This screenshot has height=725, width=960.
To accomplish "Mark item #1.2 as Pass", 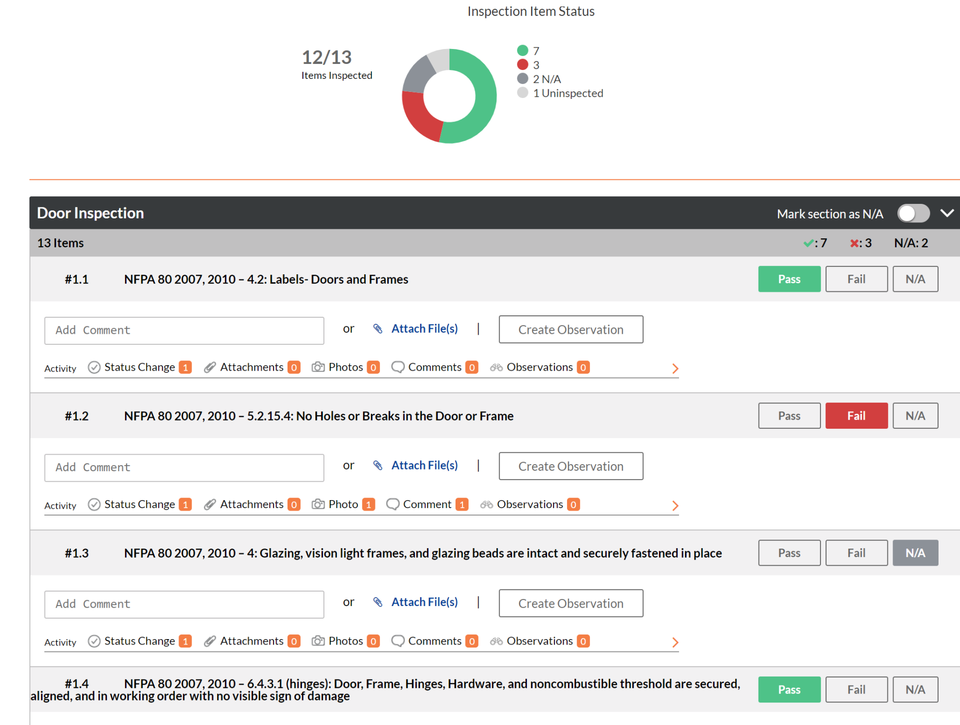I will [x=789, y=416].
